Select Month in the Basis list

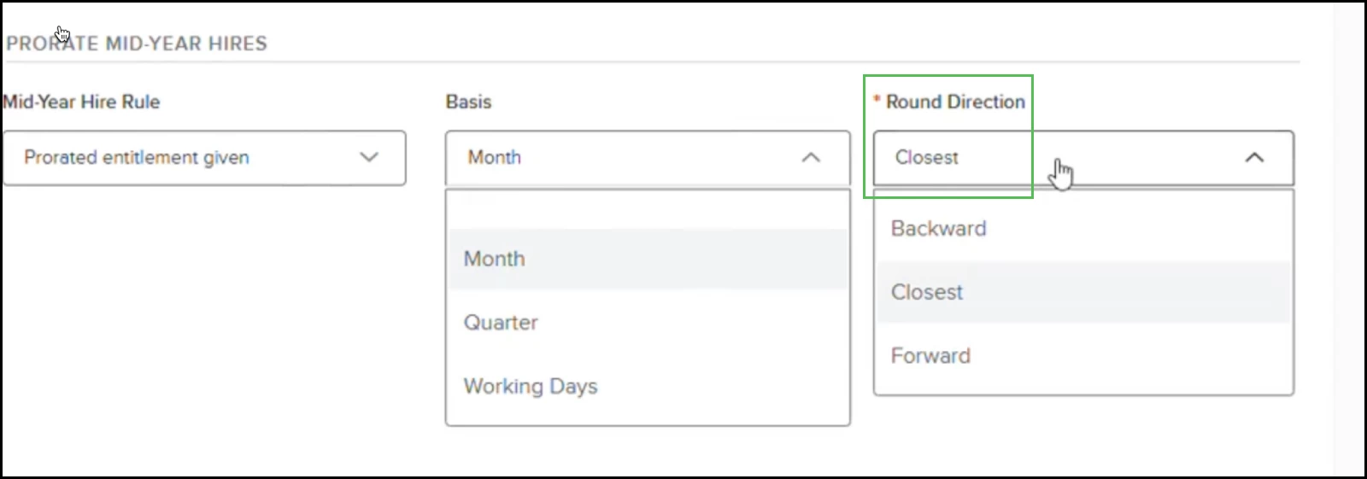[495, 259]
